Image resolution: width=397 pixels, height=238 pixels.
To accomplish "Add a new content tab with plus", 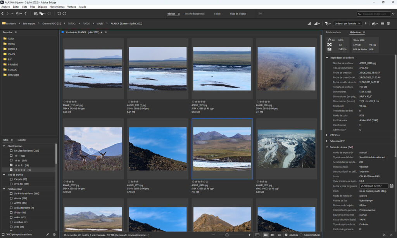I will coord(102,33).
